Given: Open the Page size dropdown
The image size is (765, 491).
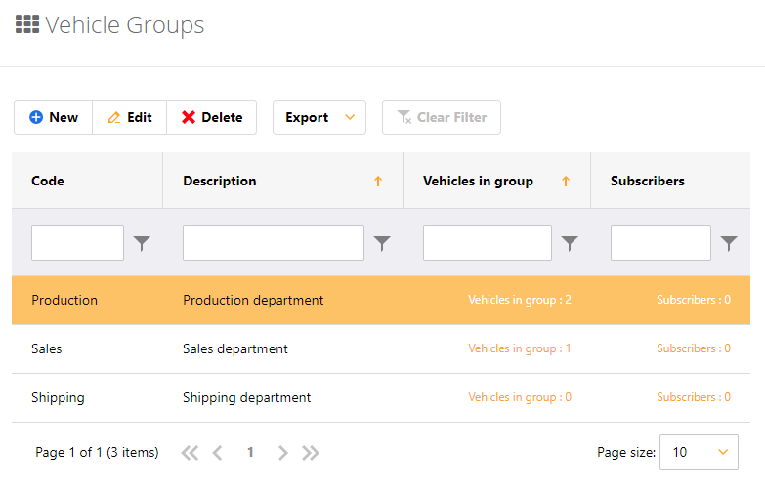Looking at the screenshot, I should [x=700, y=452].
